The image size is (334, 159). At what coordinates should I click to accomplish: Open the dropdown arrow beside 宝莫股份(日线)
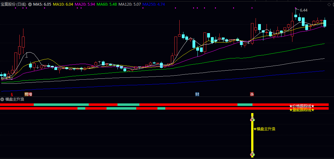click(30, 4)
